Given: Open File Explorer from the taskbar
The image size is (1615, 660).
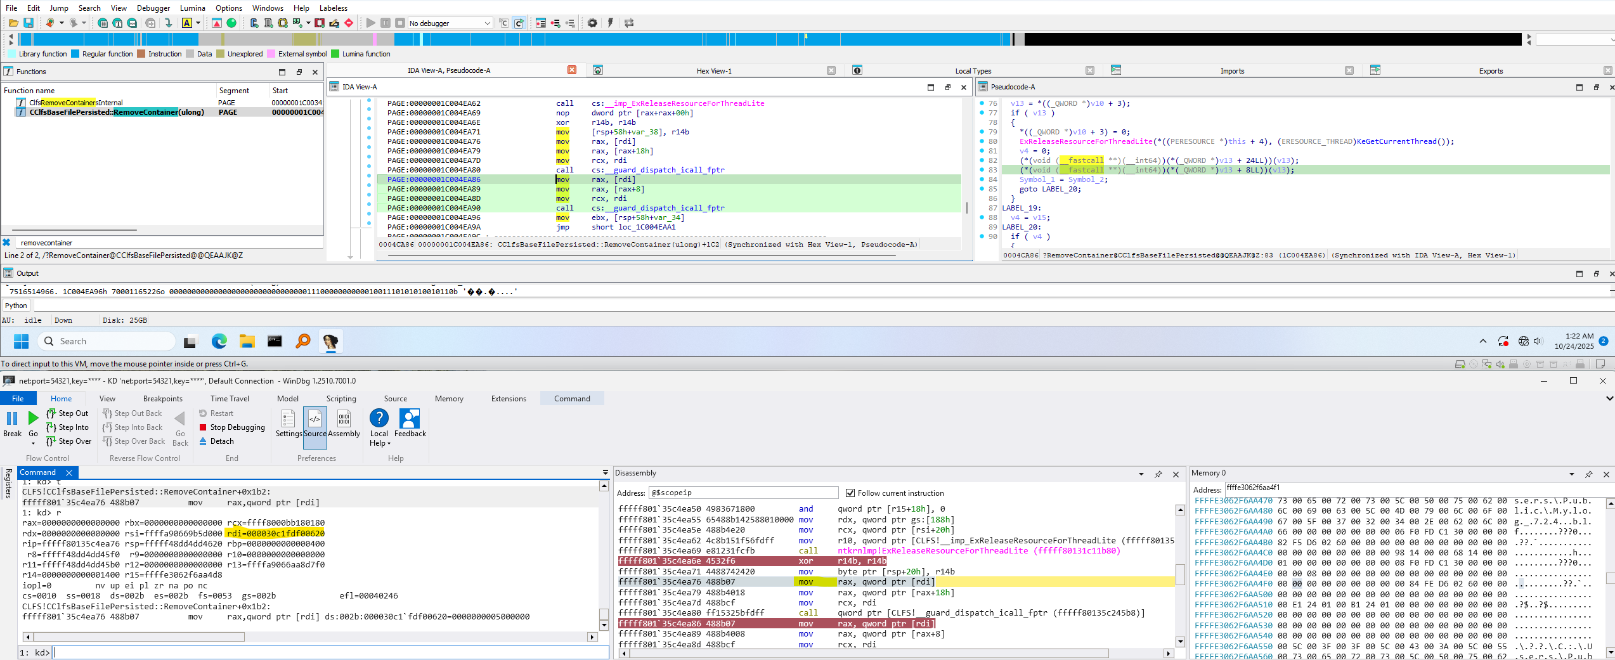Looking at the screenshot, I should 247,341.
